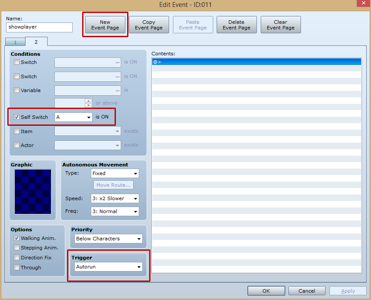This screenshot has height=300, width=371.
Task: Check the Actor exists condition
Action: (16, 145)
